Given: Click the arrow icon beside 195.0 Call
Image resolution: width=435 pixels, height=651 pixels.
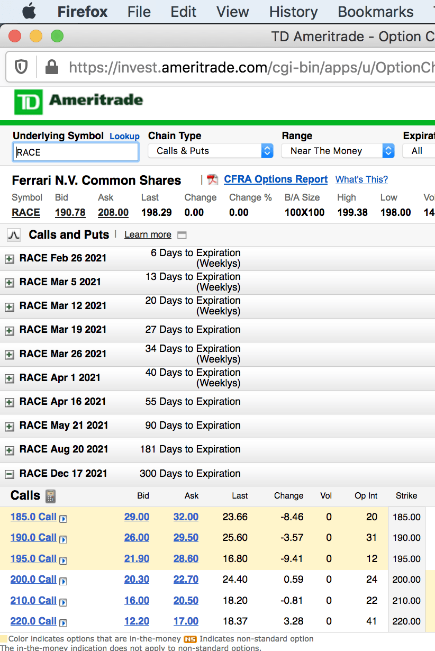Looking at the screenshot, I should [x=64, y=560].
